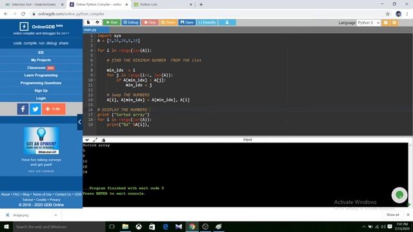Share on Facebook icon
Screen dimensions: 413x232
click(x=23, y=109)
